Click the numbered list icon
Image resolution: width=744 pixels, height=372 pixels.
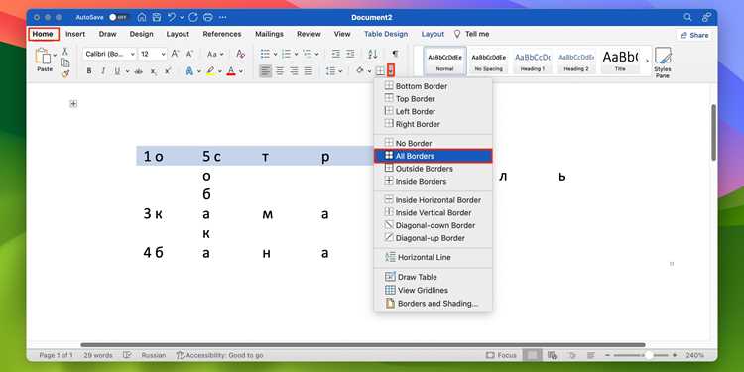point(286,55)
